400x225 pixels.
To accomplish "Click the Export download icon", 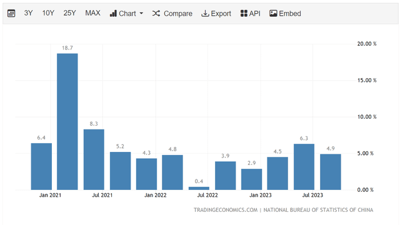I will (205, 13).
